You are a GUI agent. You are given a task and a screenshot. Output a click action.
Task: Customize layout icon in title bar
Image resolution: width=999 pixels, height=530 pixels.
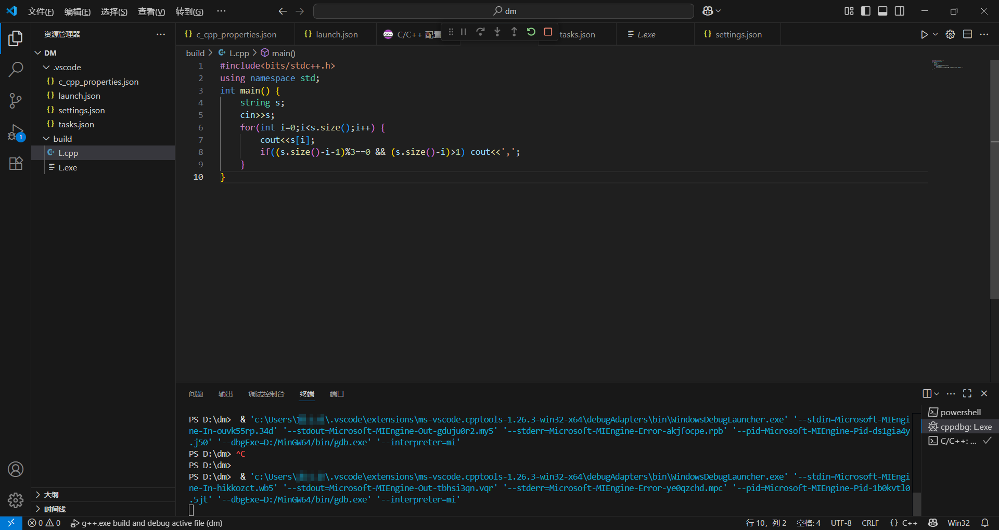[849, 11]
